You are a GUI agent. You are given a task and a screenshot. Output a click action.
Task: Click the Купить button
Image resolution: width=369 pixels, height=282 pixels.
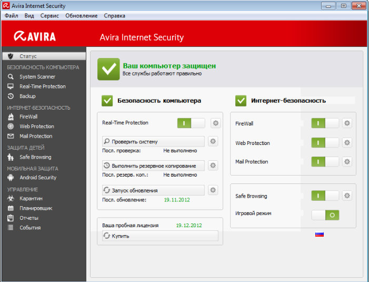click(x=160, y=236)
